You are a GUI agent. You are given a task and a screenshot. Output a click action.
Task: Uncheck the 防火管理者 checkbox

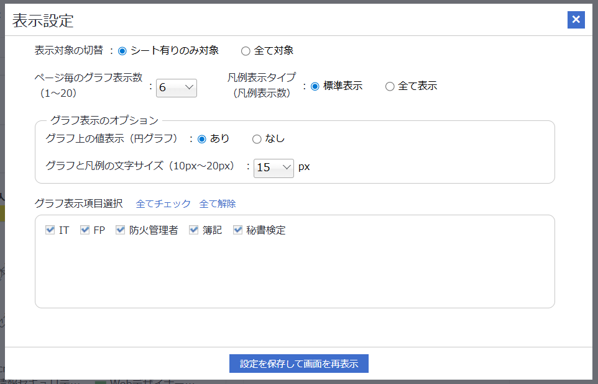[x=120, y=230]
